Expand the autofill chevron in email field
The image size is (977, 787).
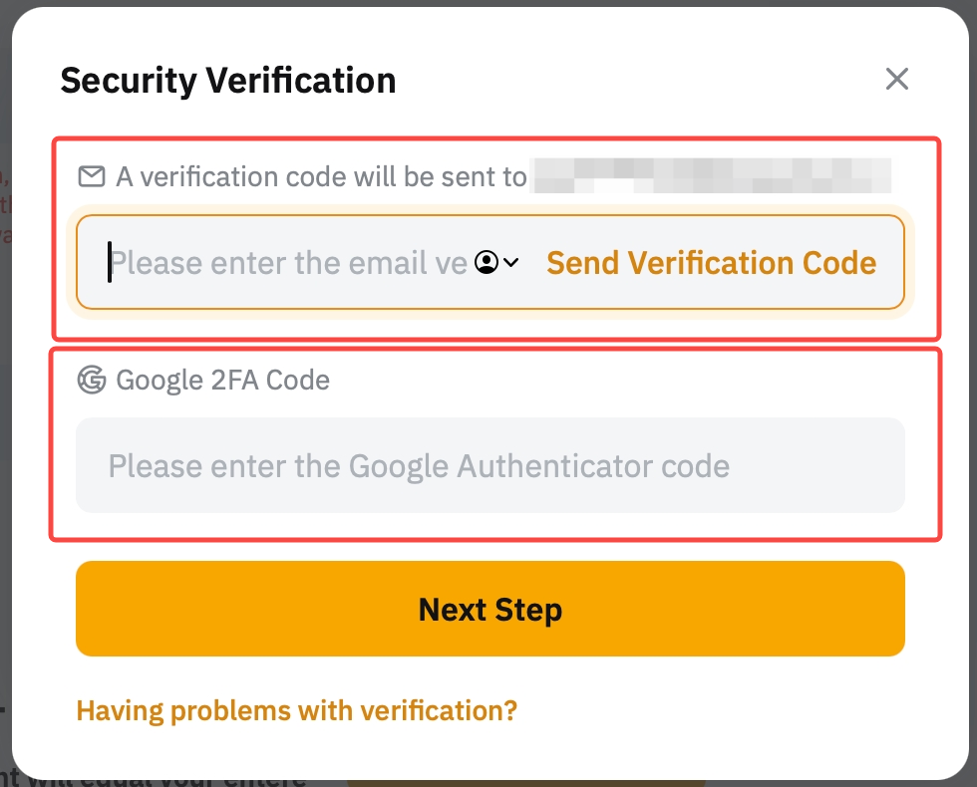(x=511, y=263)
